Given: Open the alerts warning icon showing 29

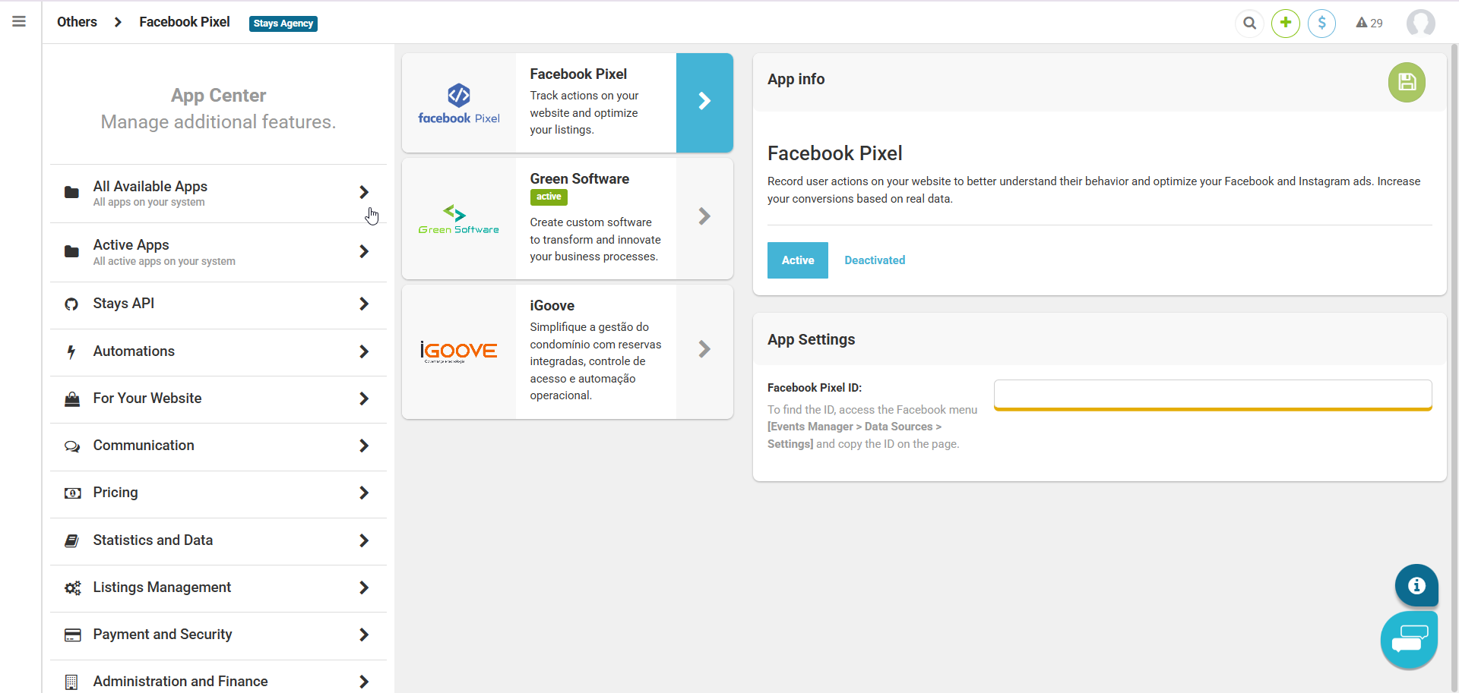Looking at the screenshot, I should pyautogui.click(x=1369, y=23).
